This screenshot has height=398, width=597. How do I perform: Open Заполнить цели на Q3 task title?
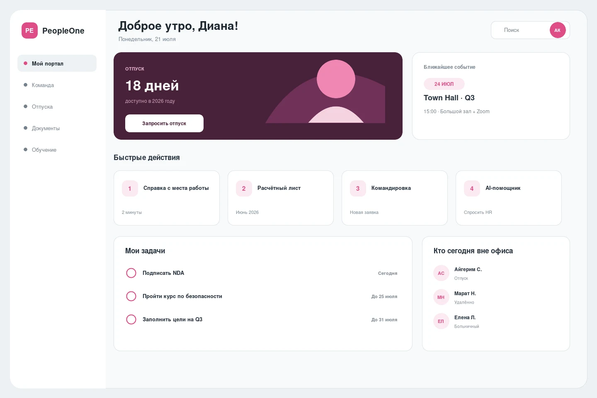click(x=172, y=319)
